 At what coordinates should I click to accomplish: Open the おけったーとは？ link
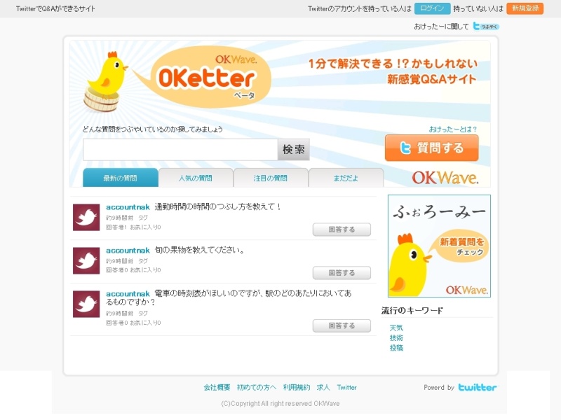(x=452, y=129)
